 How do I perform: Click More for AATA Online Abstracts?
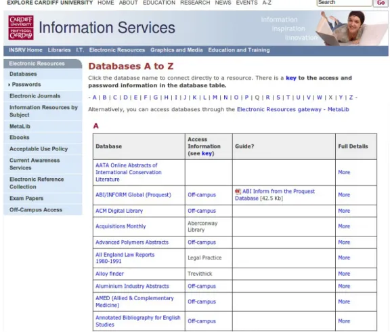click(344, 172)
